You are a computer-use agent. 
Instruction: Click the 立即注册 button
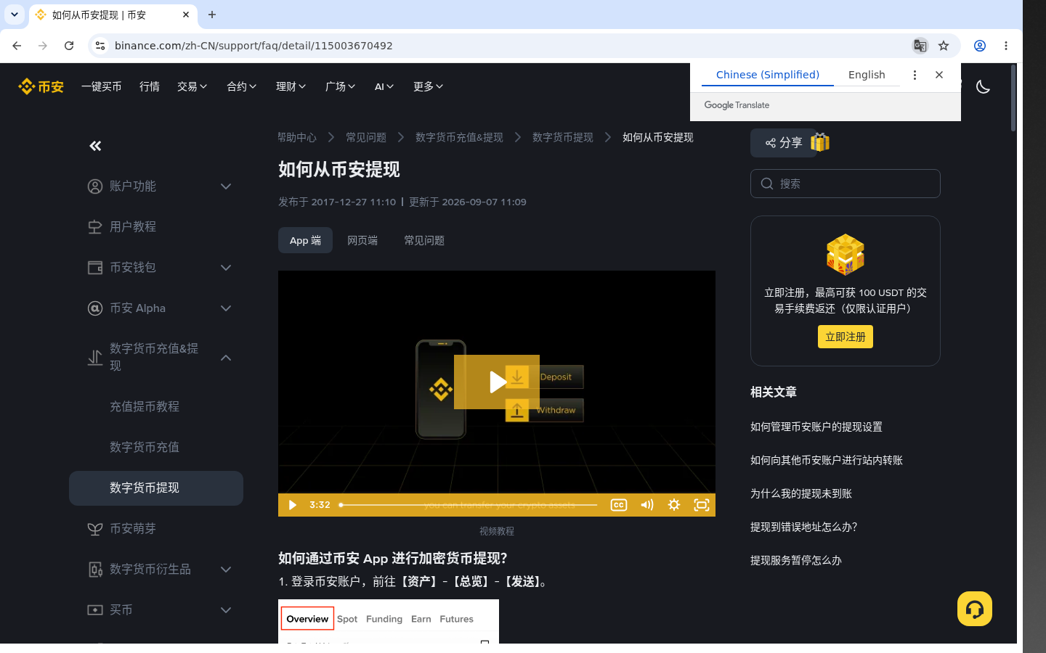pyautogui.click(x=846, y=337)
